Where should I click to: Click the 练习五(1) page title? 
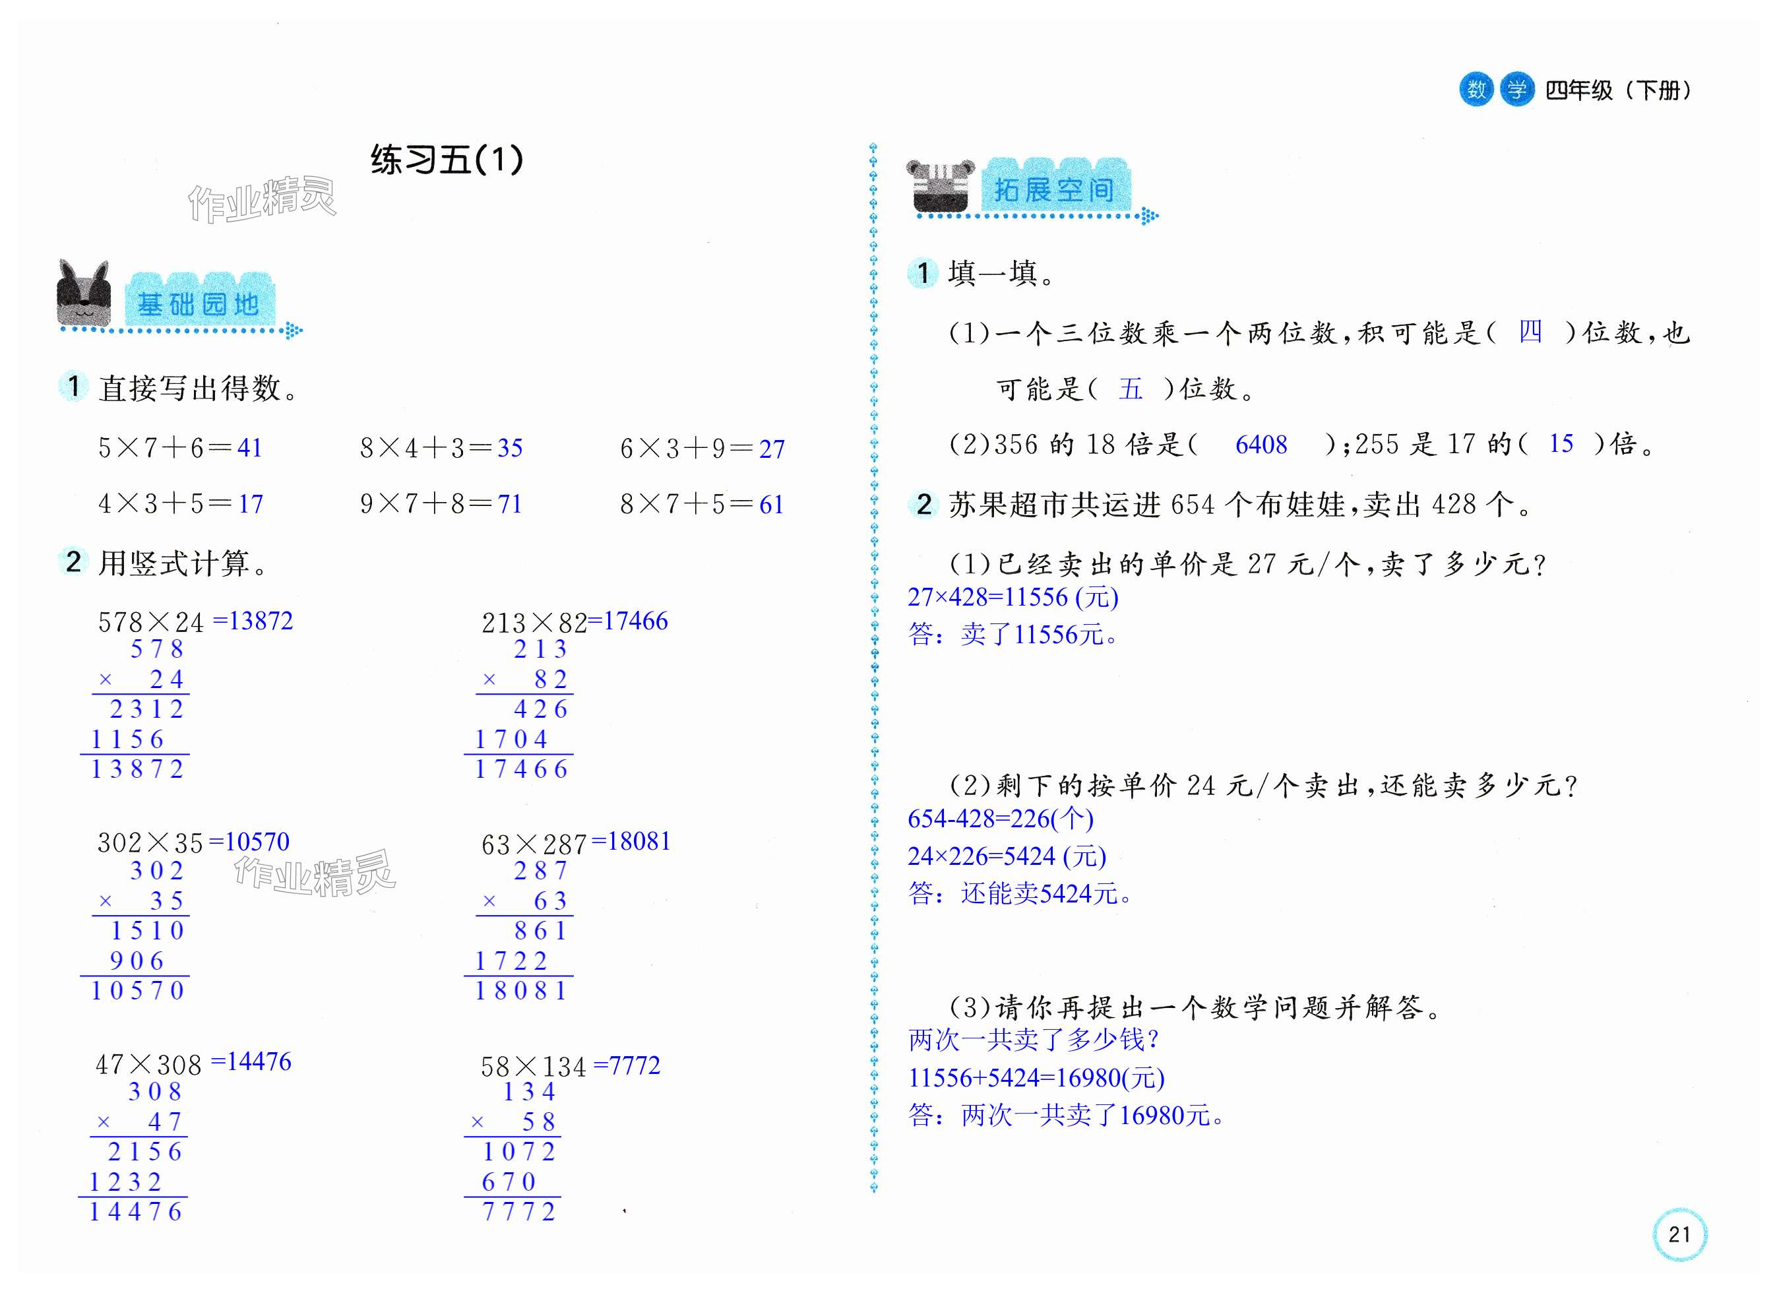pos(447,160)
